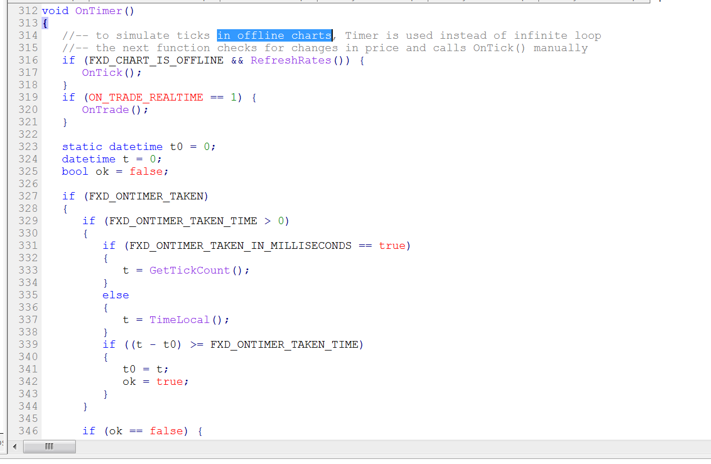
Task: Click the horizontal scrollbar thumb
Action: pyautogui.click(x=48, y=447)
